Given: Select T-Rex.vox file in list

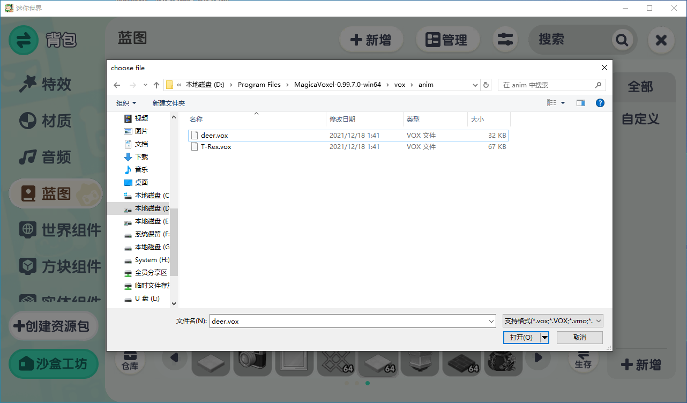Looking at the screenshot, I should click(x=348, y=147).
